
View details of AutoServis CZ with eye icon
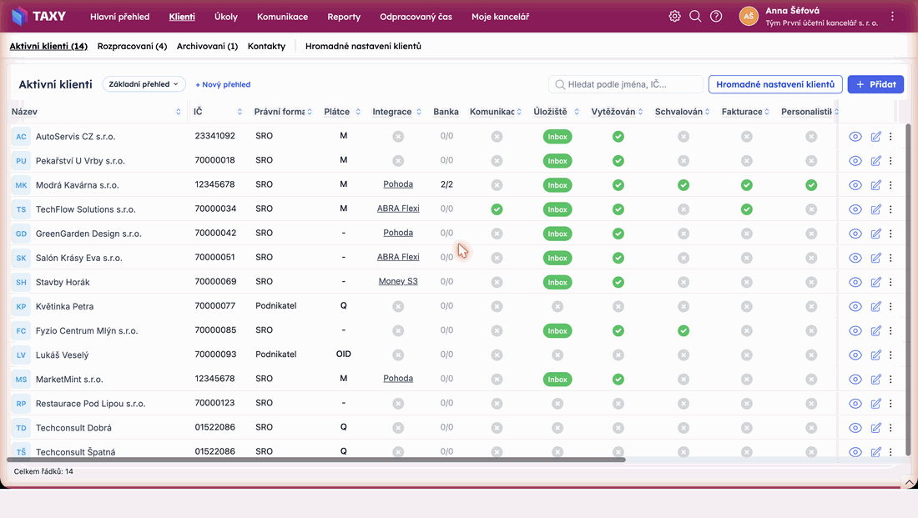coord(855,136)
